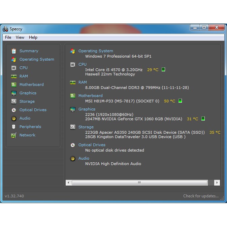The height and width of the screenshot is (227, 227).
Task: Select Graphics in the left sidebar
Action: click(x=28, y=93)
